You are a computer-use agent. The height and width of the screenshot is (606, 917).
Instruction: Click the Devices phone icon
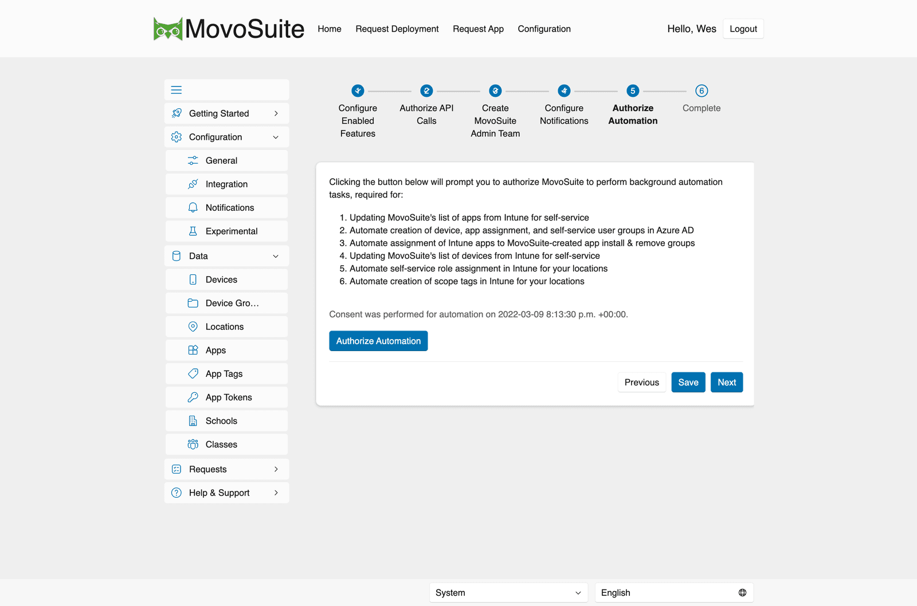[x=193, y=280]
